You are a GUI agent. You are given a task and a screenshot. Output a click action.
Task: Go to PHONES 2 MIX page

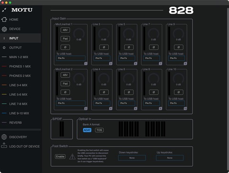pos(21,76)
